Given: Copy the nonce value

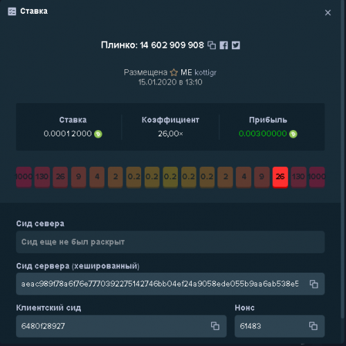Looking at the screenshot, I should (x=313, y=326).
